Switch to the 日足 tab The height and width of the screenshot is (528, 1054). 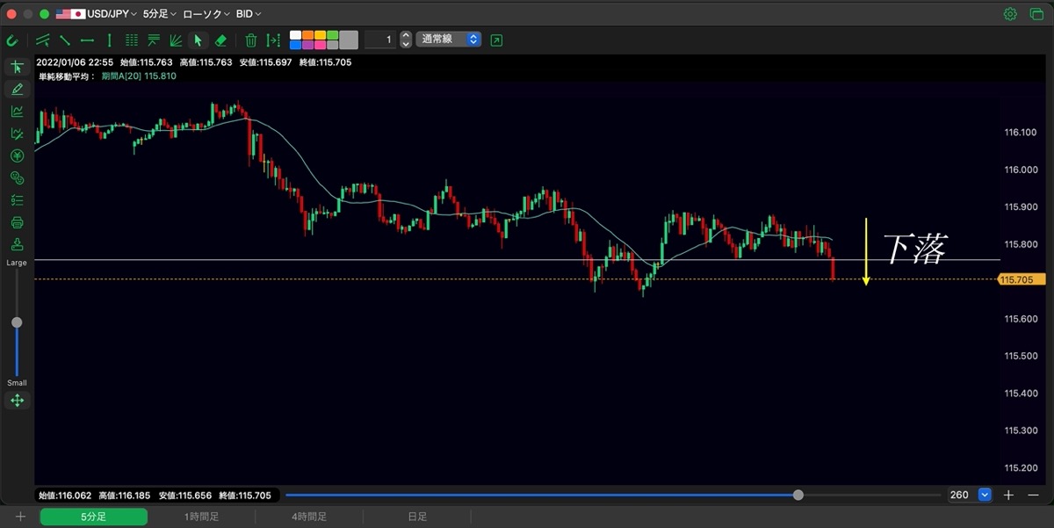tap(417, 517)
